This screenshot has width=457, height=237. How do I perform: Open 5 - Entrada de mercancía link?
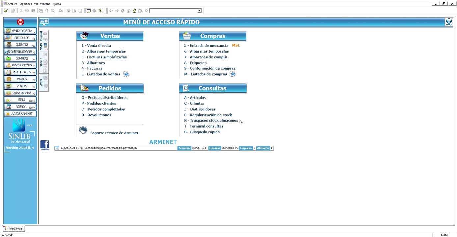[206, 46]
